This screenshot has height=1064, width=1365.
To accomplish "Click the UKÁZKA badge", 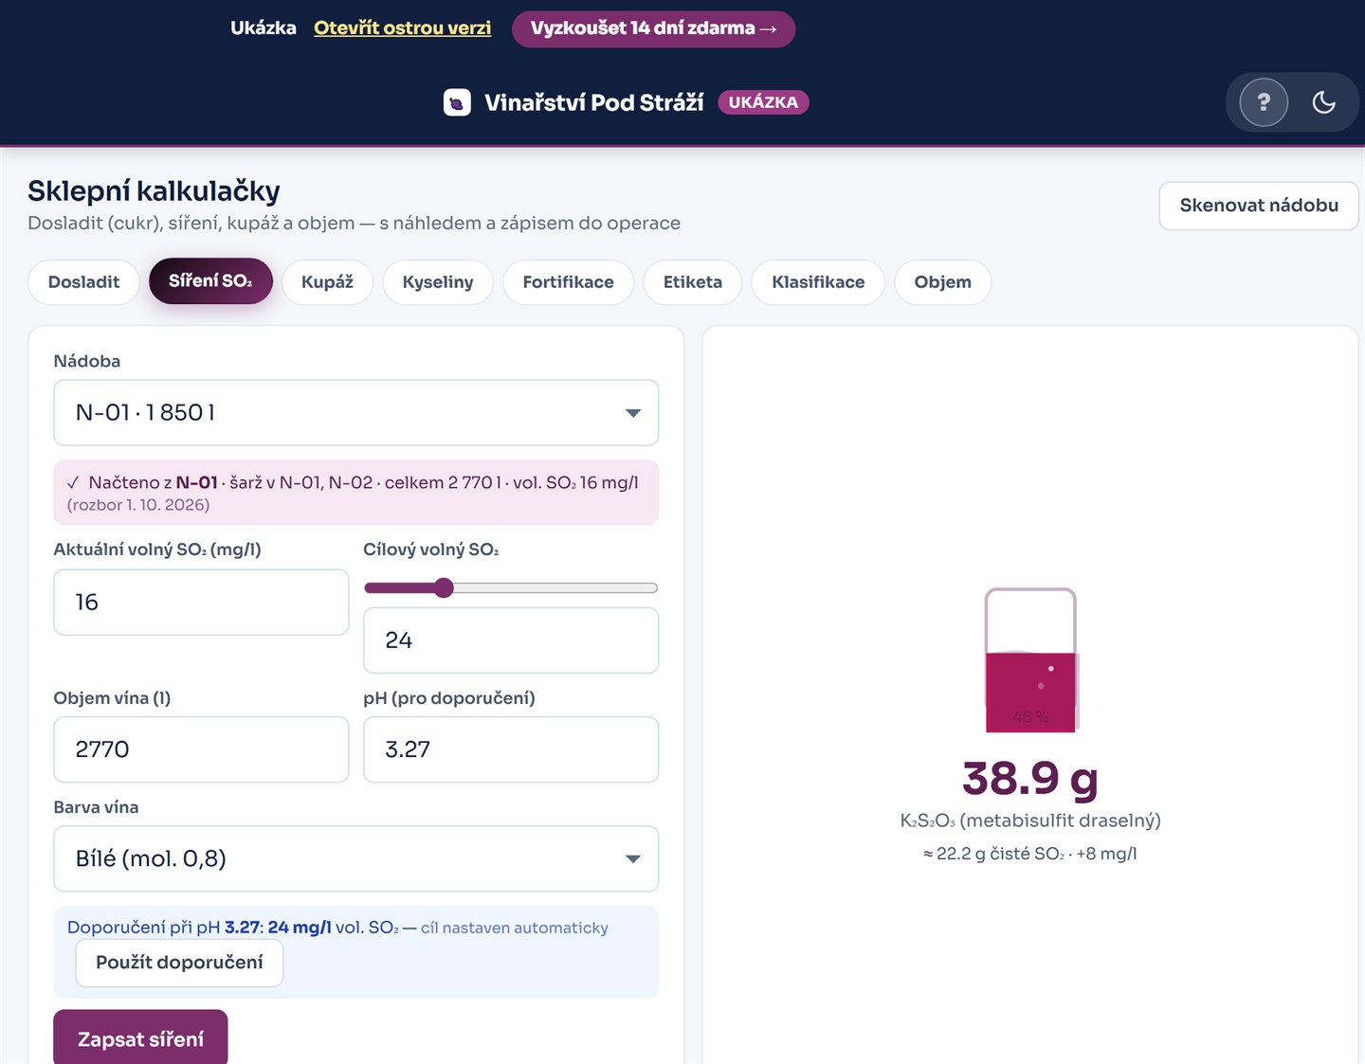I will [763, 102].
